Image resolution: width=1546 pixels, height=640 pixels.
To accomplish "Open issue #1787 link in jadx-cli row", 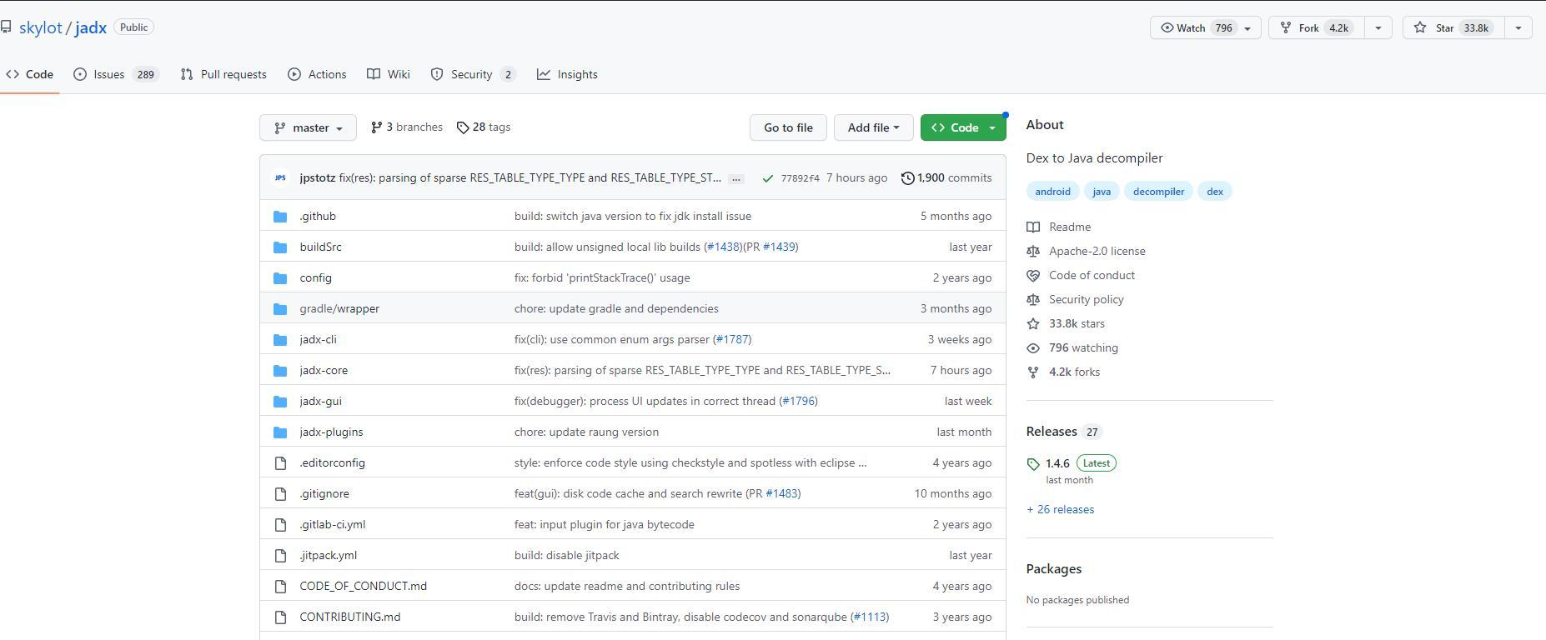I will [732, 339].
